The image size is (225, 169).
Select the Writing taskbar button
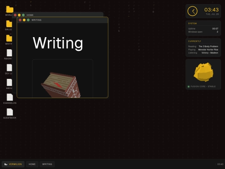[47, 164]
